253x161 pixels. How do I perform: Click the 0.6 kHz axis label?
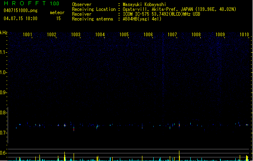(x=3, y=153)
